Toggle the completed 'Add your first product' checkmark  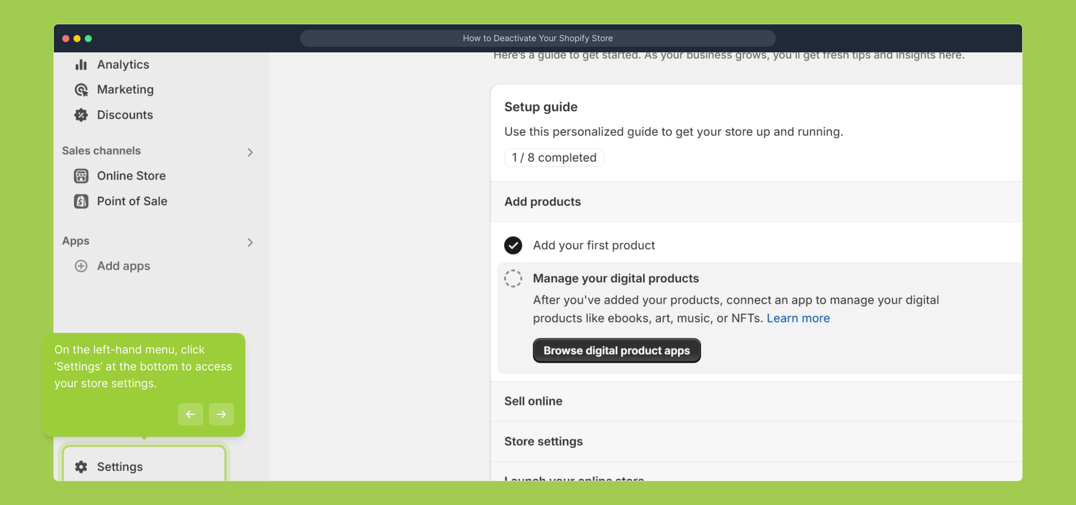pyautogui.click(x=513, y=245)
